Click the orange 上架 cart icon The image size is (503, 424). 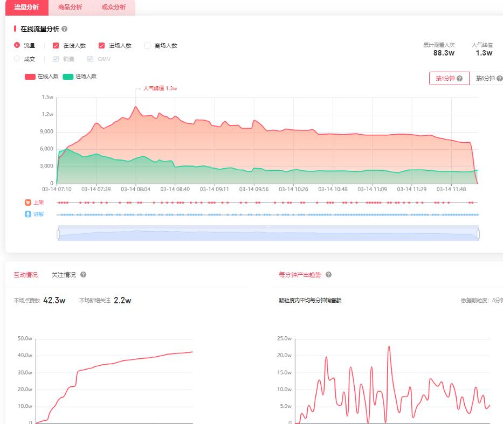click(27, 203)
